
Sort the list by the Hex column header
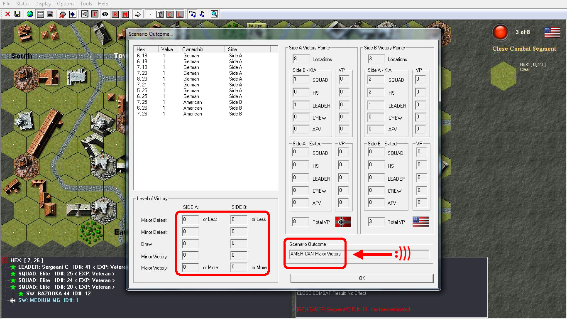coord(147,49)
